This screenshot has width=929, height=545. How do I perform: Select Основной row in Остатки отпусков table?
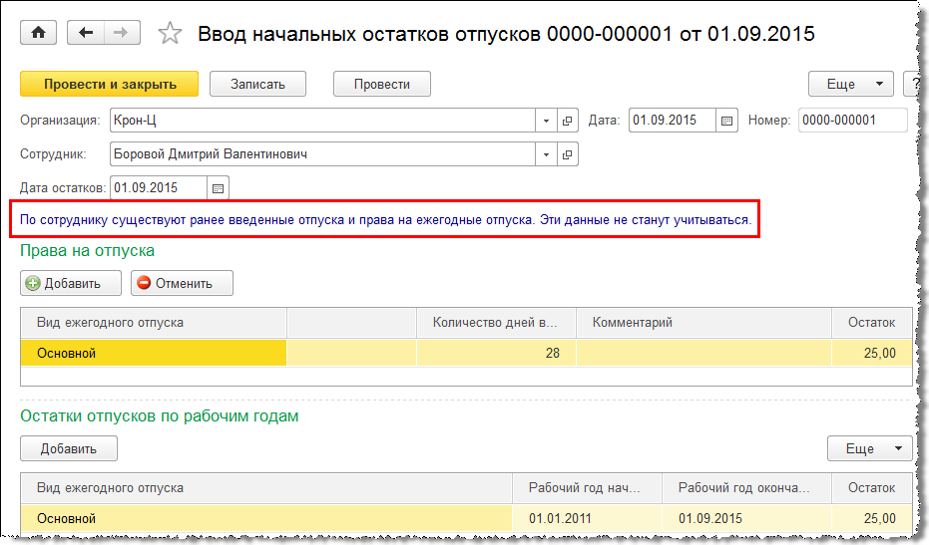click(x=266, y=518)
